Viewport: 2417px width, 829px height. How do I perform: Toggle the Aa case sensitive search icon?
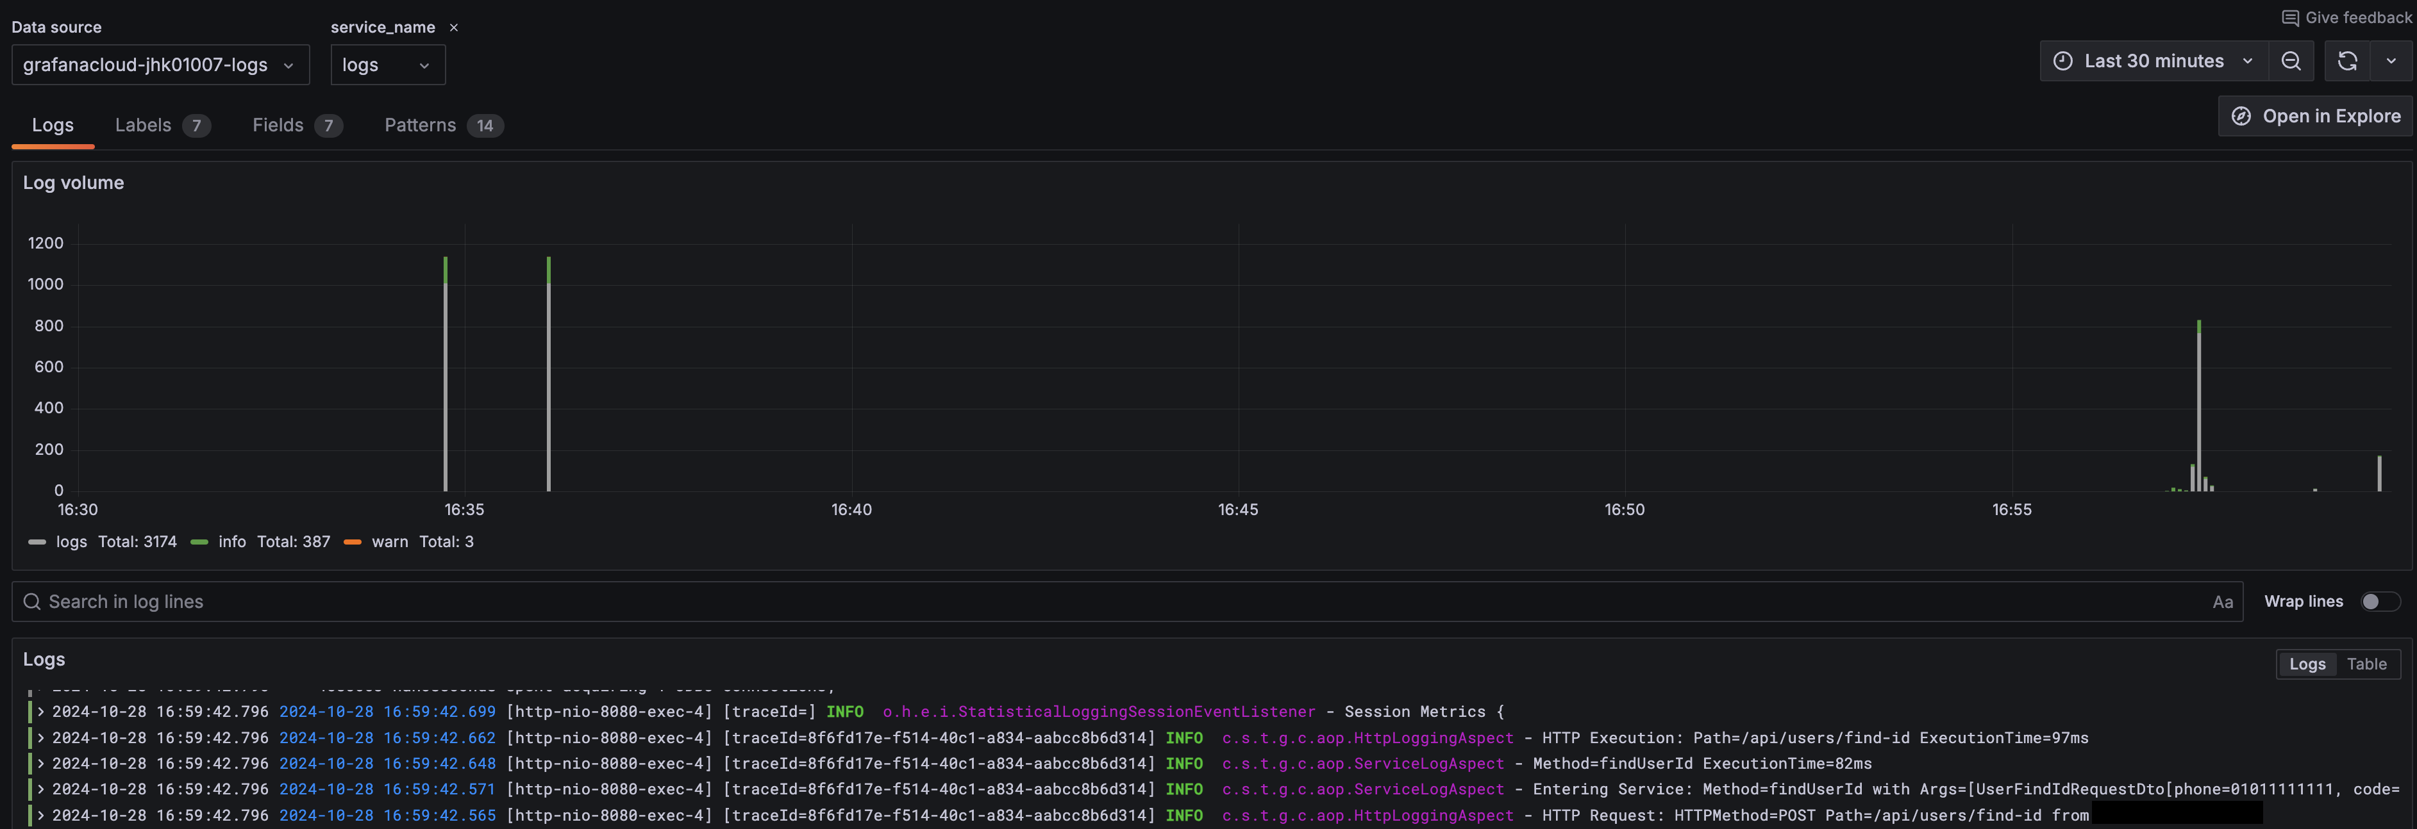2222,602
